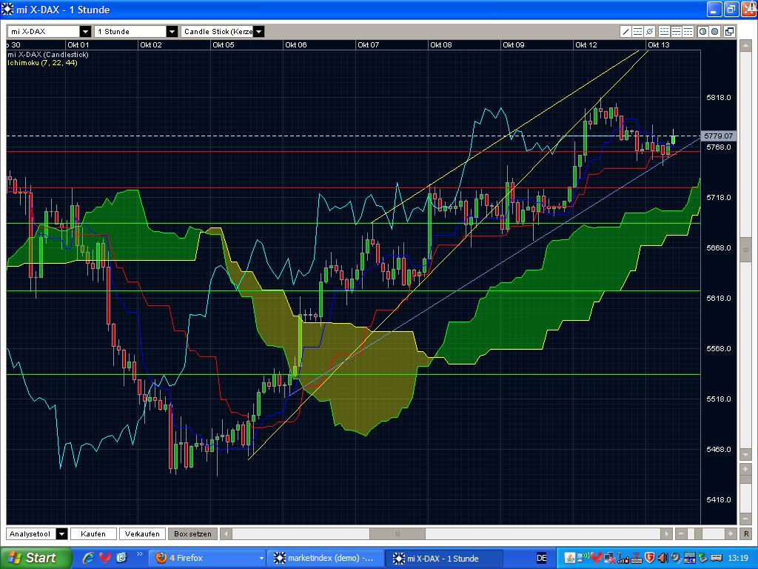Image resolution: width=758 pixels, height=569 pixels.
Task: Expand the Firefox taskbar group arrow
Action: [261, 559]
